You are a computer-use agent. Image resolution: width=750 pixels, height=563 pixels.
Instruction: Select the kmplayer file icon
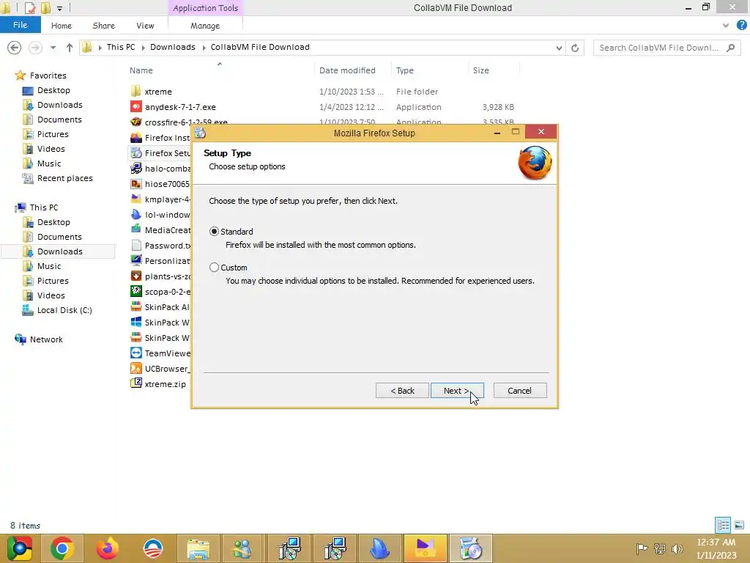[135, 199]
